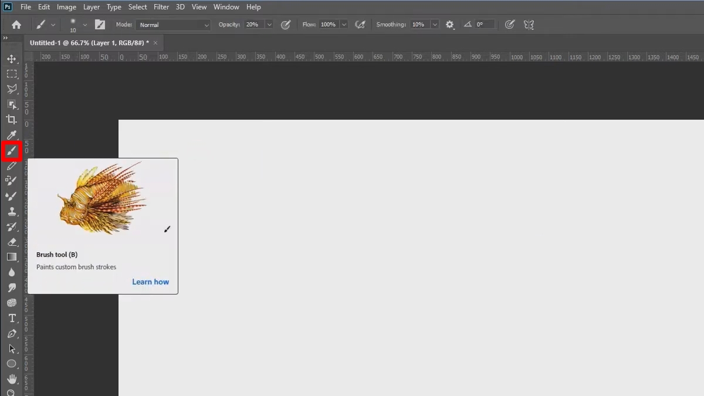Open the Edit menu

pos(44,7)
